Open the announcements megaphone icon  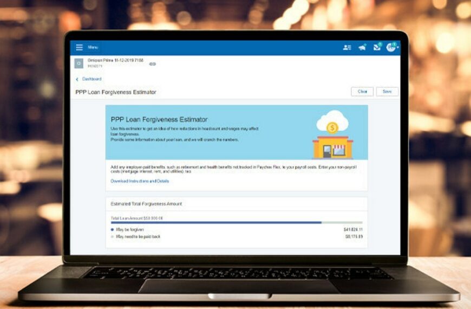click(362, 48)
